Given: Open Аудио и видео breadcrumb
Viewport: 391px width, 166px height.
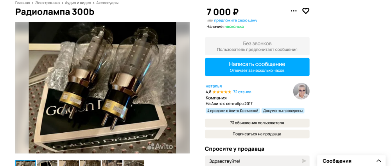Looking at the screenshot, I should 78,3.
